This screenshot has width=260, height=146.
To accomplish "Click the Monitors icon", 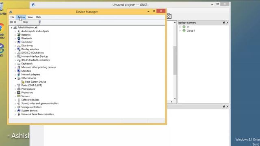I will coord(19,71).
